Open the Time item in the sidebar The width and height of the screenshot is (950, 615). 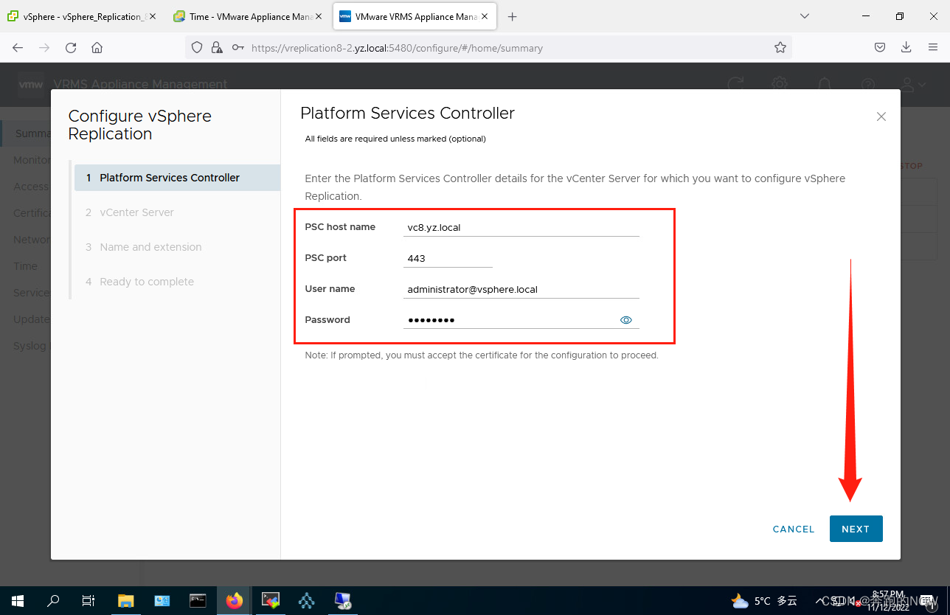click(x=25, y=266)
